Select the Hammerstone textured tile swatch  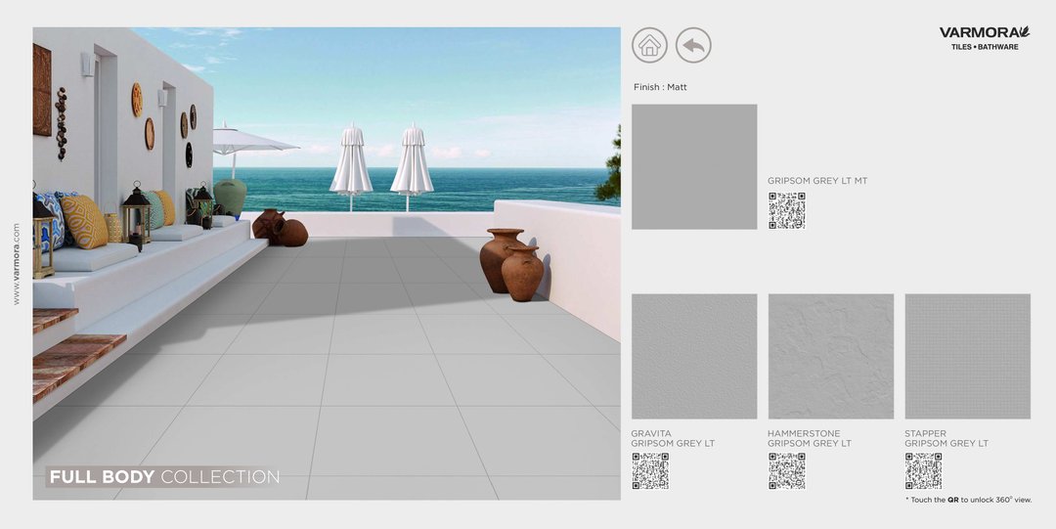(831, 357)
